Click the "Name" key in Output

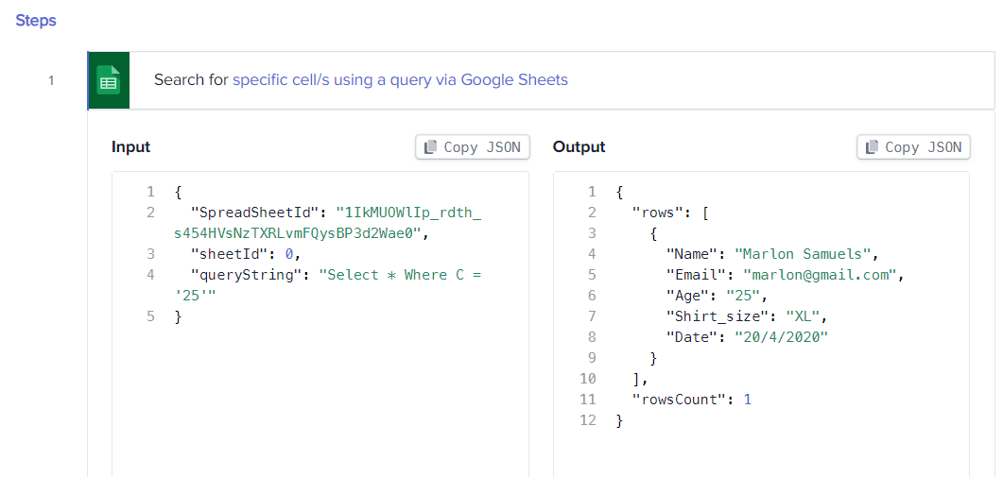[691, 254]
